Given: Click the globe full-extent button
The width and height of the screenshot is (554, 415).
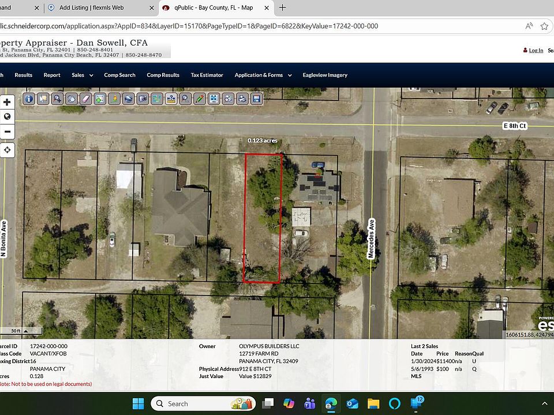Looking at the screenshot, I should (x=7, y=116).
